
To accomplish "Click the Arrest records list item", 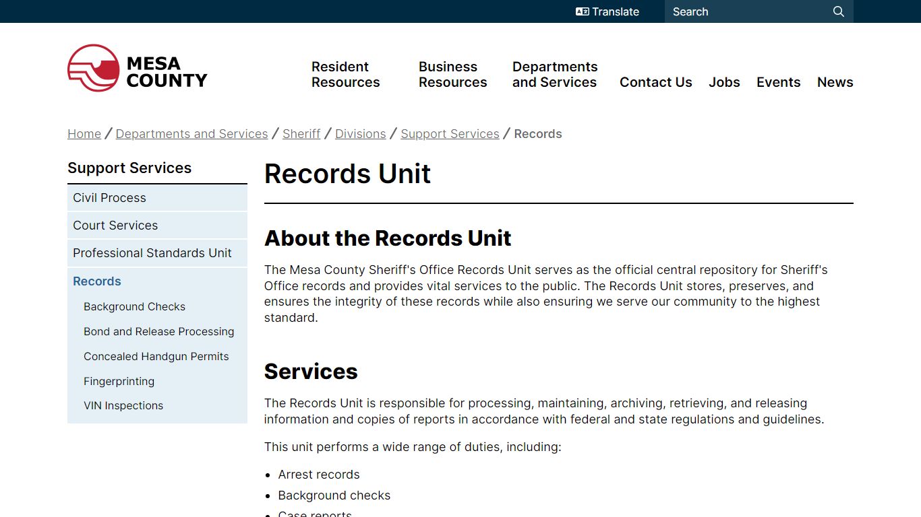I will tap(319, 475).
